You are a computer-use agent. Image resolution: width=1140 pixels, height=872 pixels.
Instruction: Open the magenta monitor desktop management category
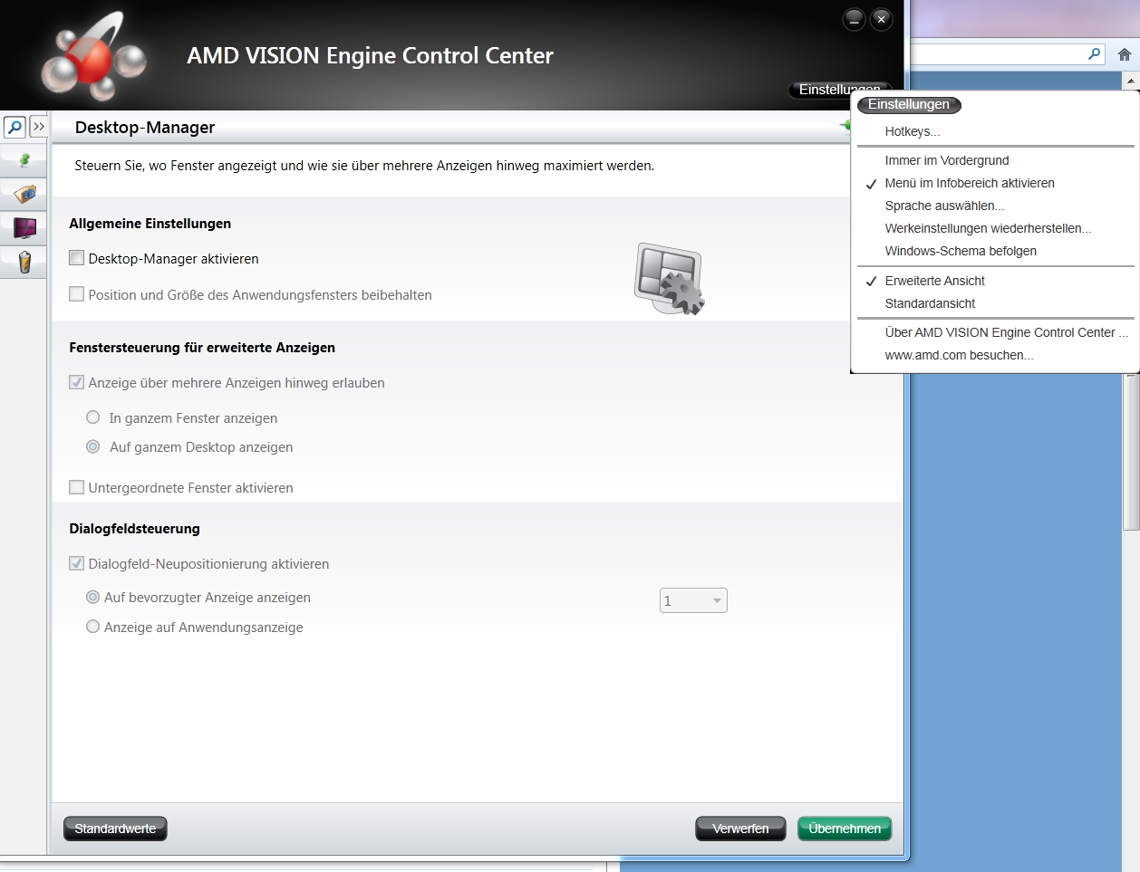(24, 227)
